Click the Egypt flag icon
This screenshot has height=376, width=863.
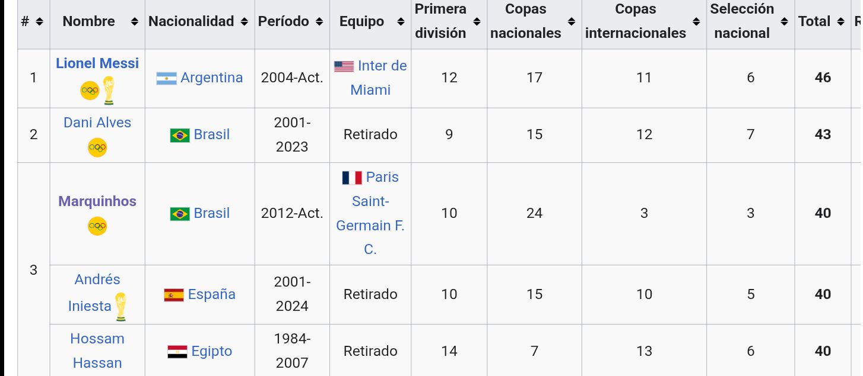tap(177, 352)
